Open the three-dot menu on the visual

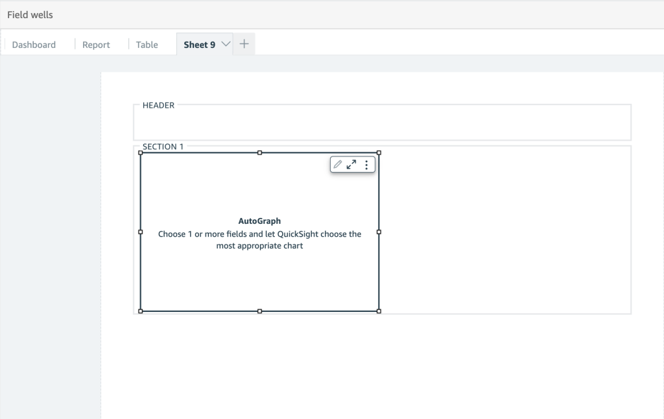pyautogui.click(x=366, y=164)
